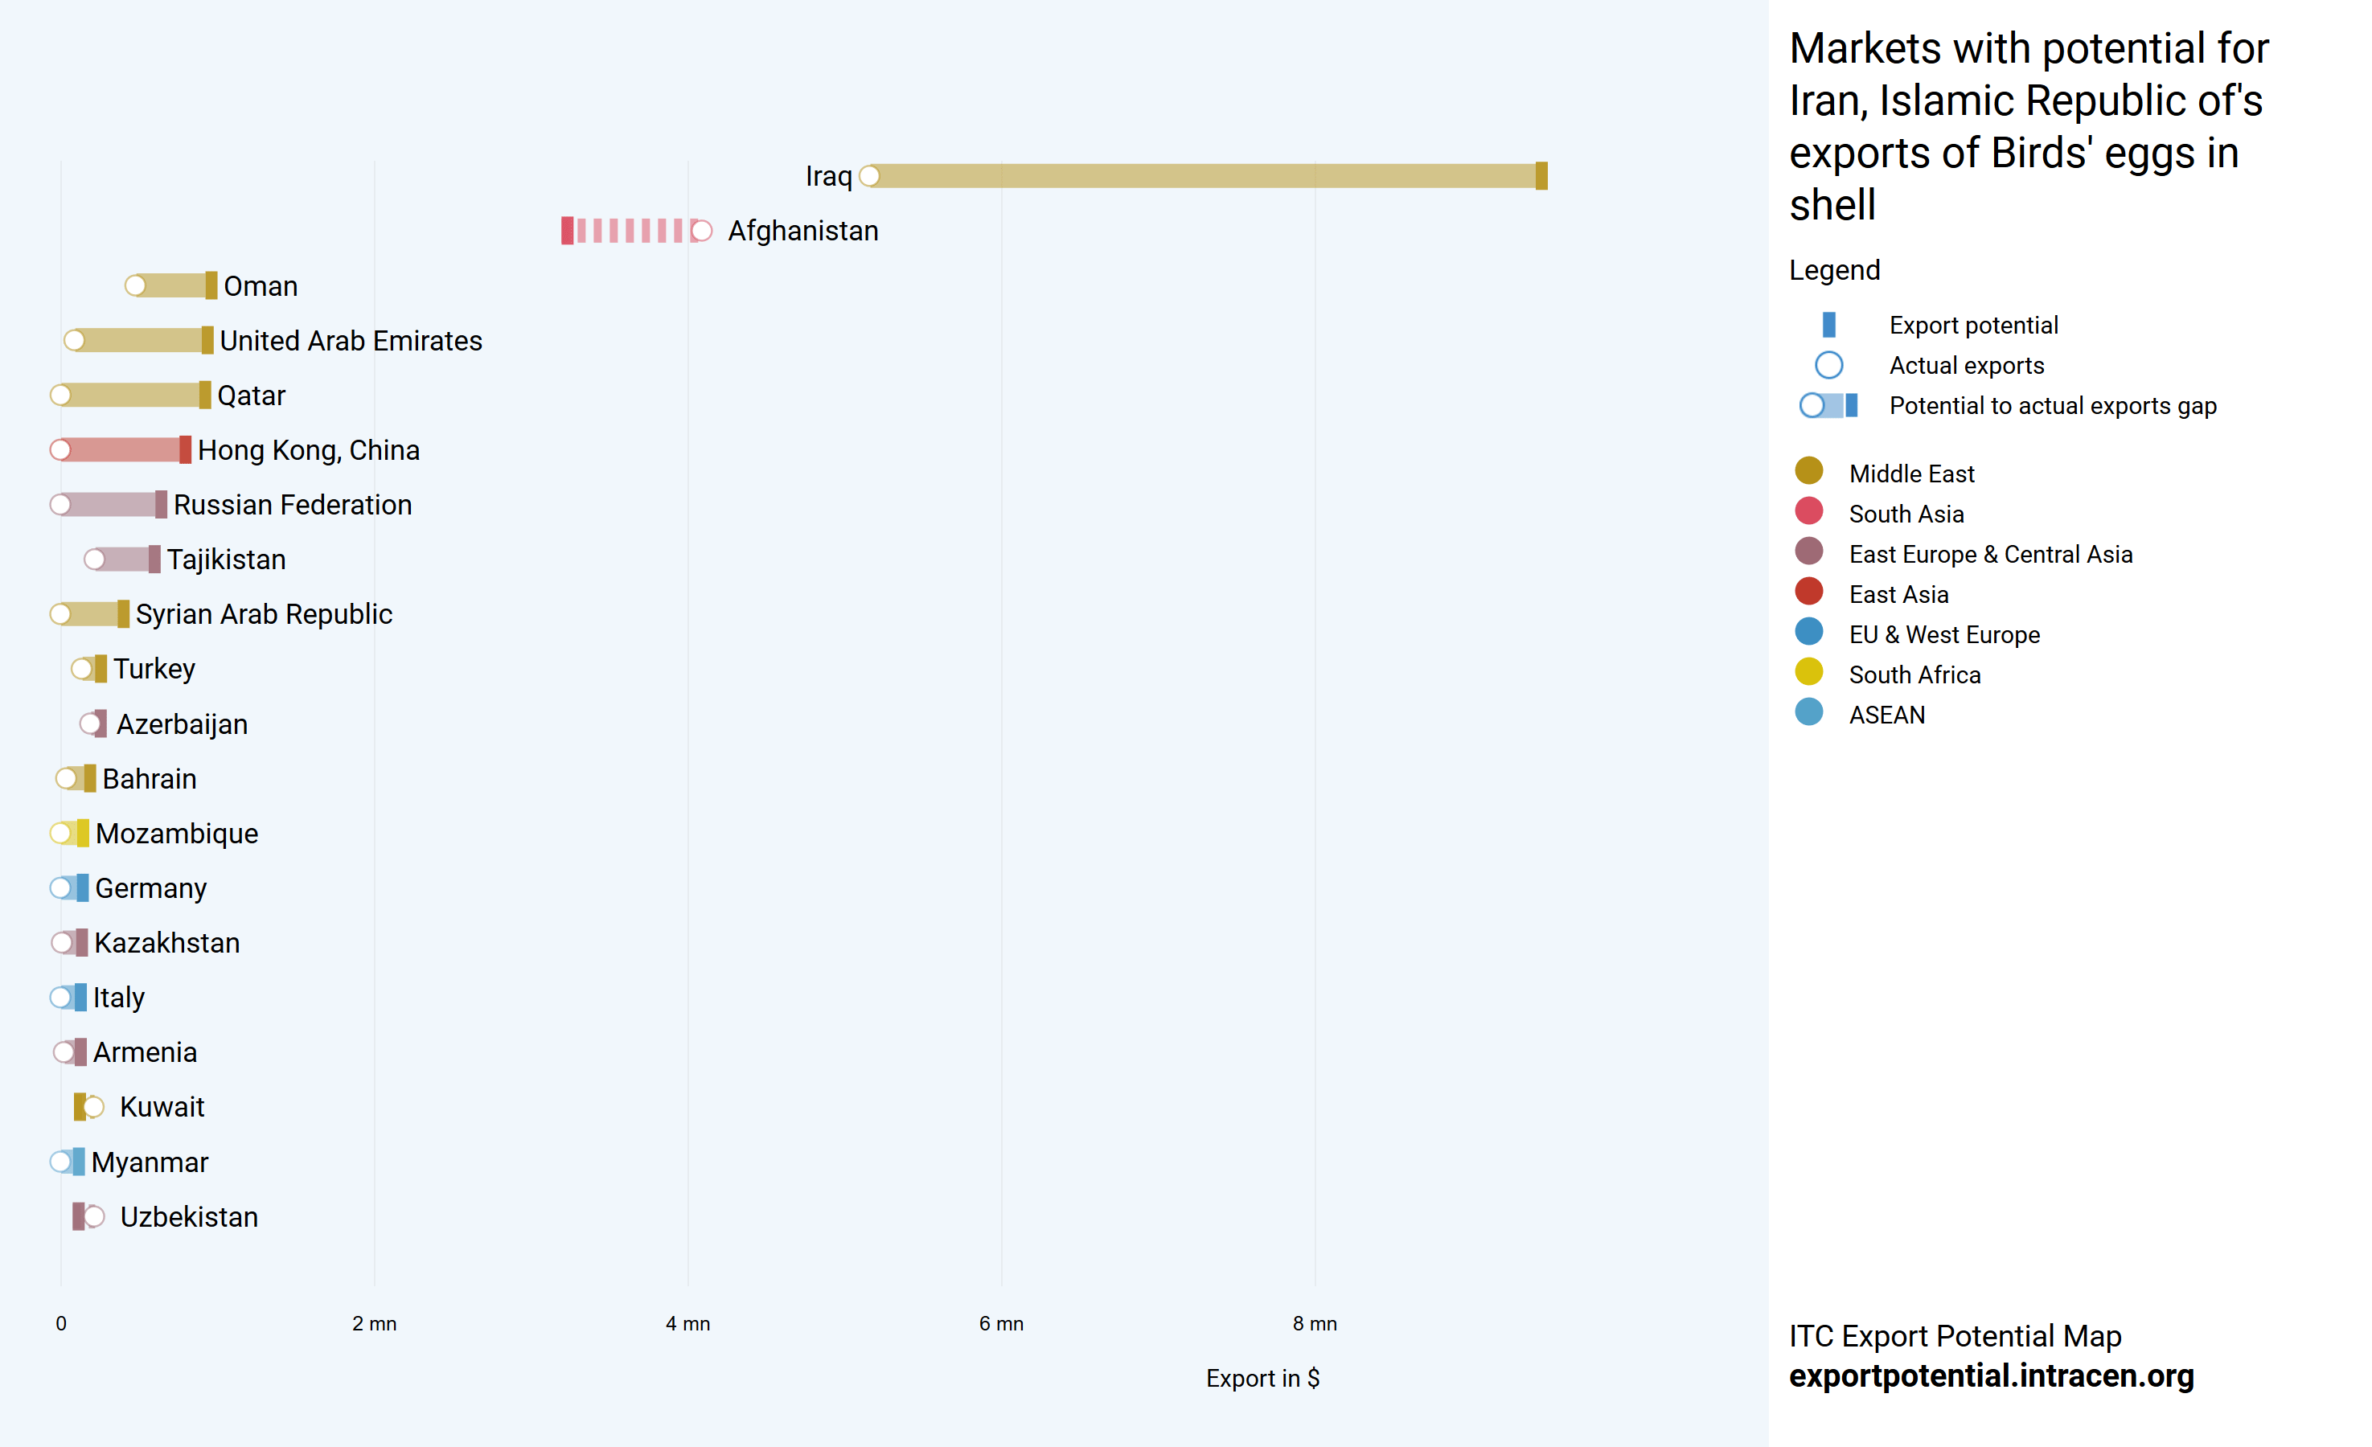Image resolution: width=2372 pixels, height=1447 pixels.
Task: Click the Export potential legend icon
Action: [1829, 326]
